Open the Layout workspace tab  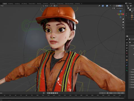click(5, 4)
